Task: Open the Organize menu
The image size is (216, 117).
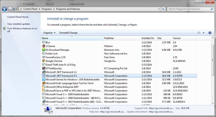Action: pyautogui.click(x=49, y=33)
